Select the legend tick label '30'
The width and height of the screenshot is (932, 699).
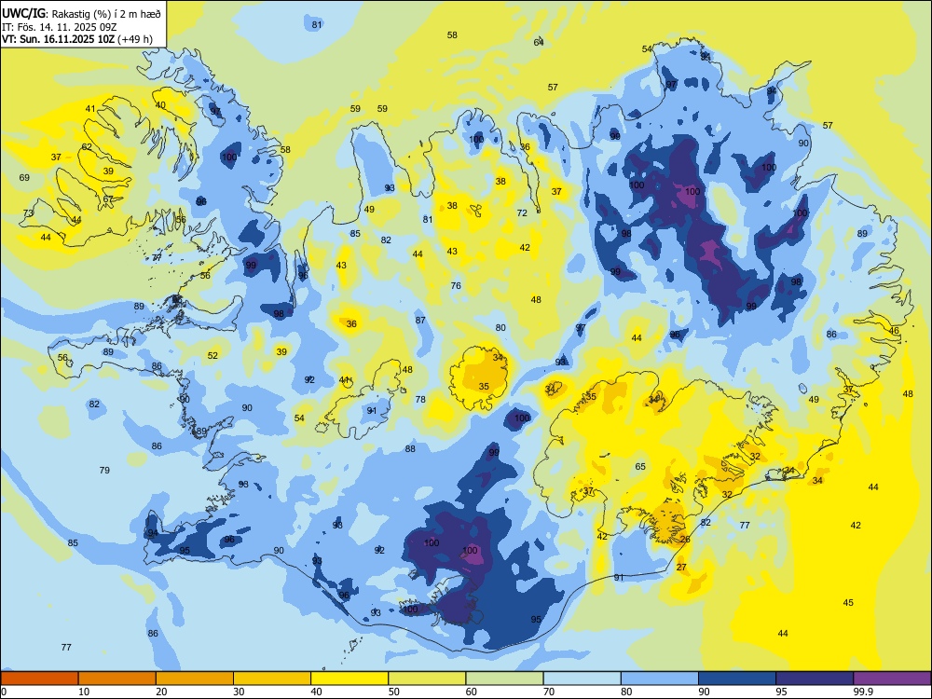239,692
